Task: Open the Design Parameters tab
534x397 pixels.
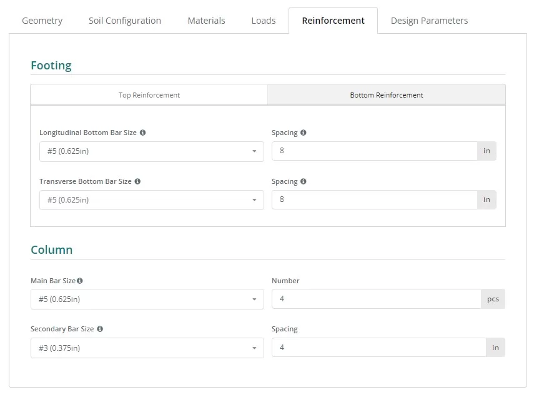Action: (430, 21)
